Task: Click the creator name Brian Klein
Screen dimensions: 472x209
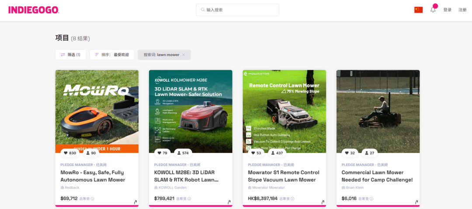Action: [x=354, y=187]
